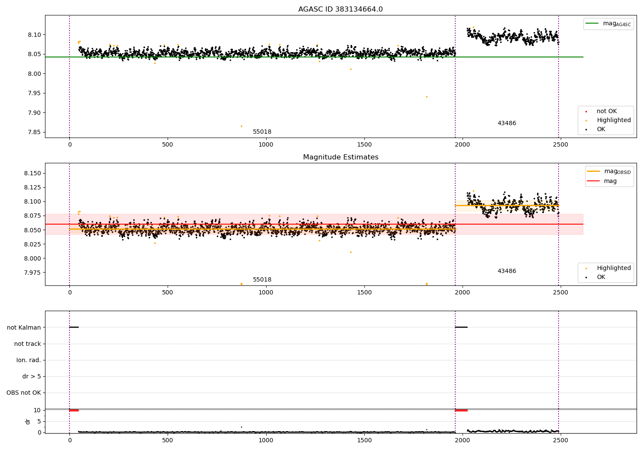Viewport: 643px width, 450px height.
Task: Click the '43486' annotation in the top plot
Action: [x=507, y=123]
